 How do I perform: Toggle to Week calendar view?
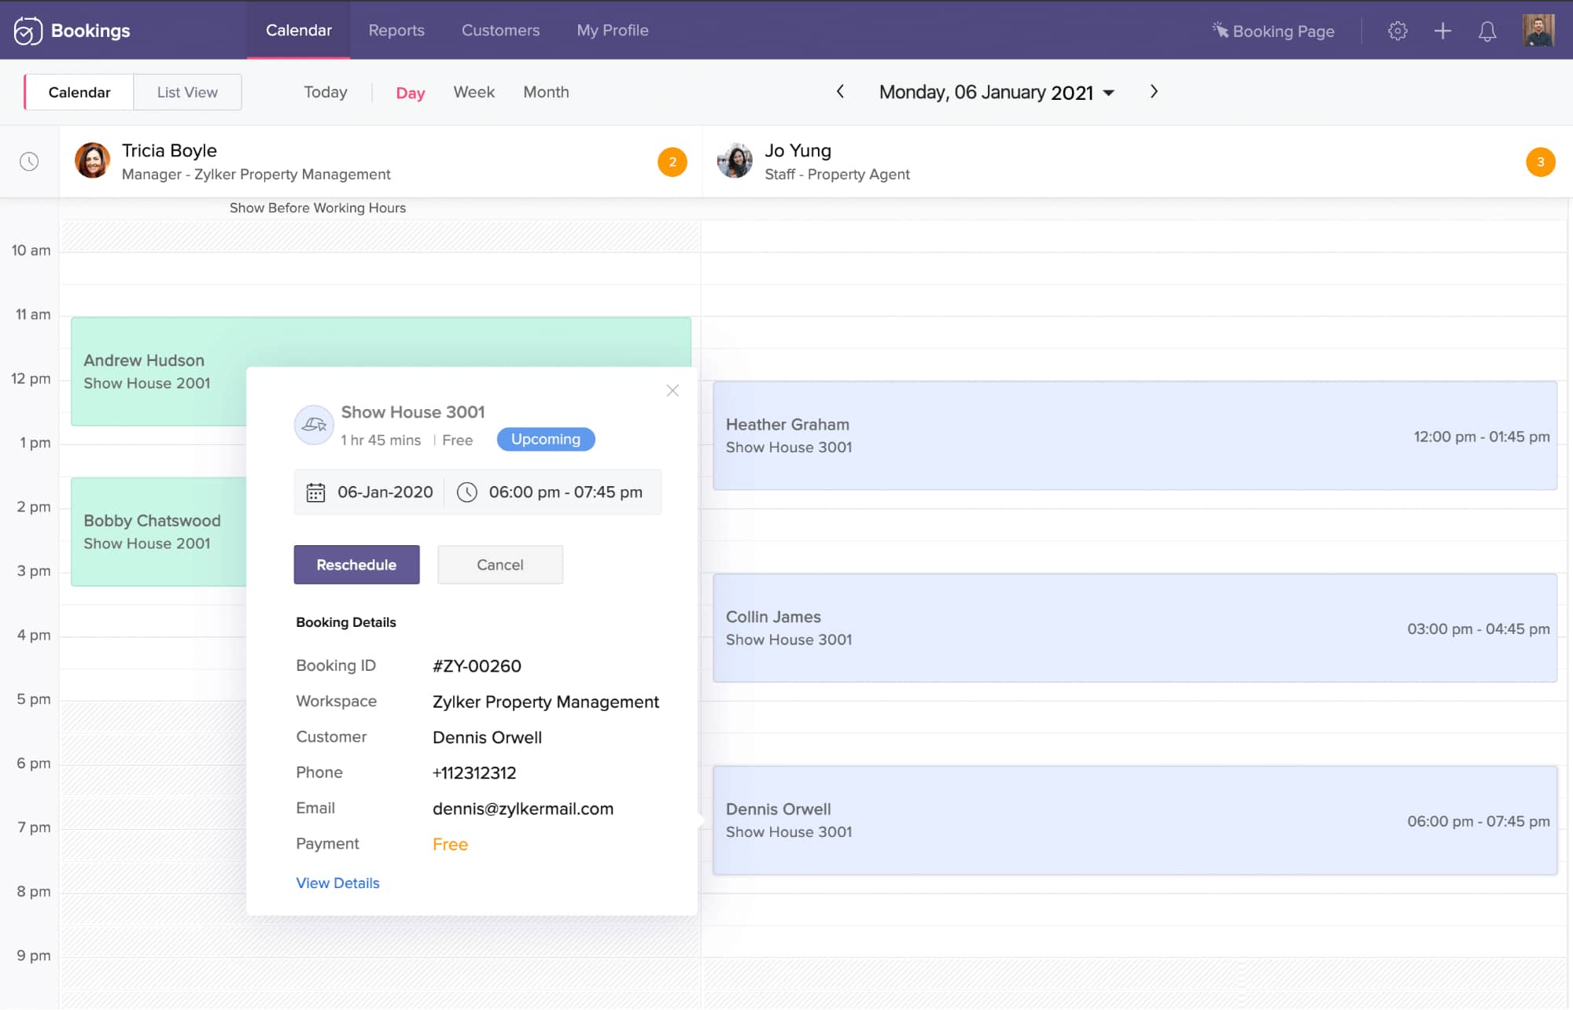tap(474, 92)
